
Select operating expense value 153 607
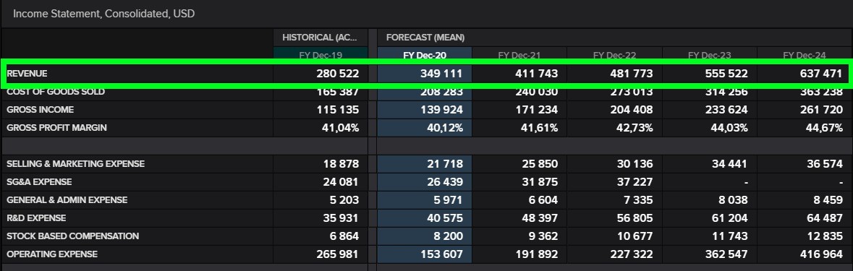pos(442,254)
